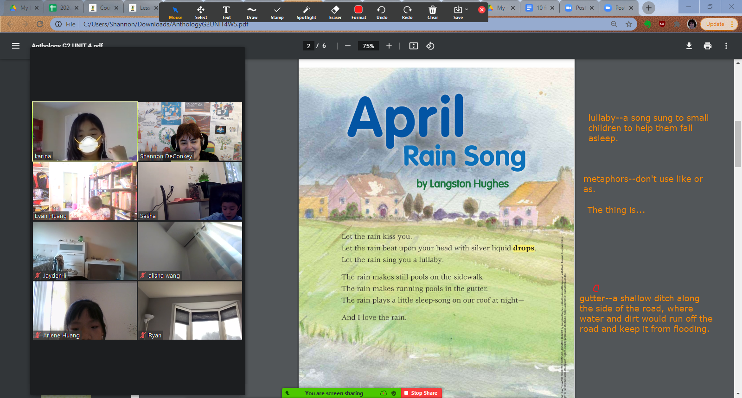Click 'The thing is...' annotation

tap(616, 210)
